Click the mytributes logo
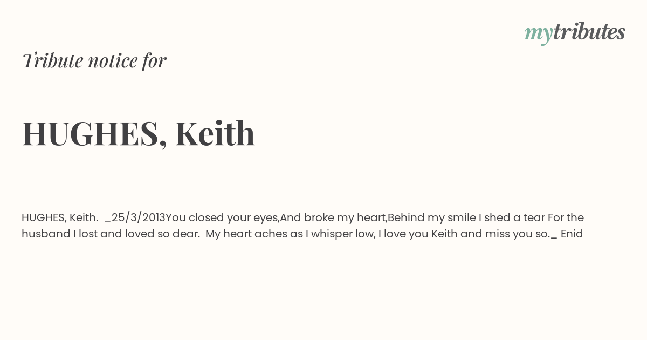Screen dimensions: 647x340 [x=575, y=32]
